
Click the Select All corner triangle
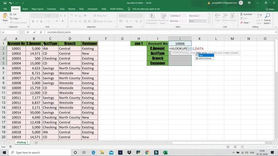[x=4, y=39]
